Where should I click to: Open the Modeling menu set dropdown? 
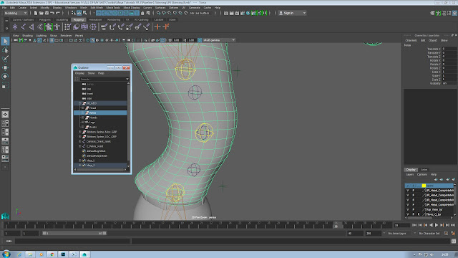[15, 13]
